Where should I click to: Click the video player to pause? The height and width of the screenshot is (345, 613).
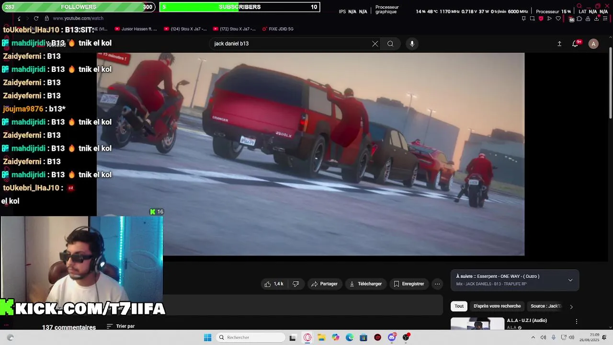click(310, 154)
